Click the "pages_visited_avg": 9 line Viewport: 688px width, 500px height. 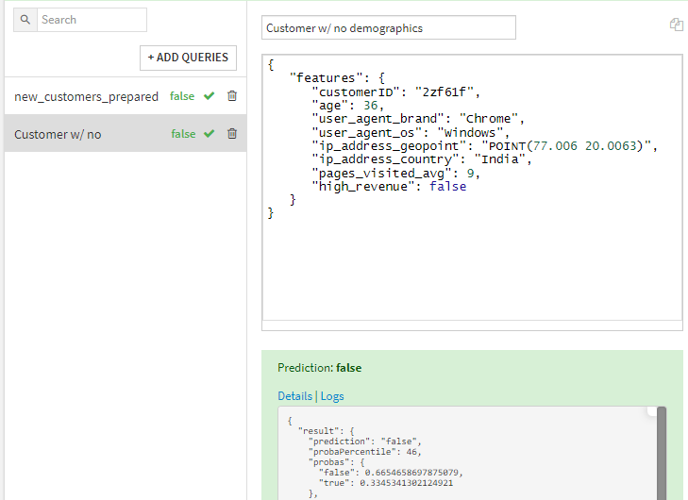tap(395, 174)
